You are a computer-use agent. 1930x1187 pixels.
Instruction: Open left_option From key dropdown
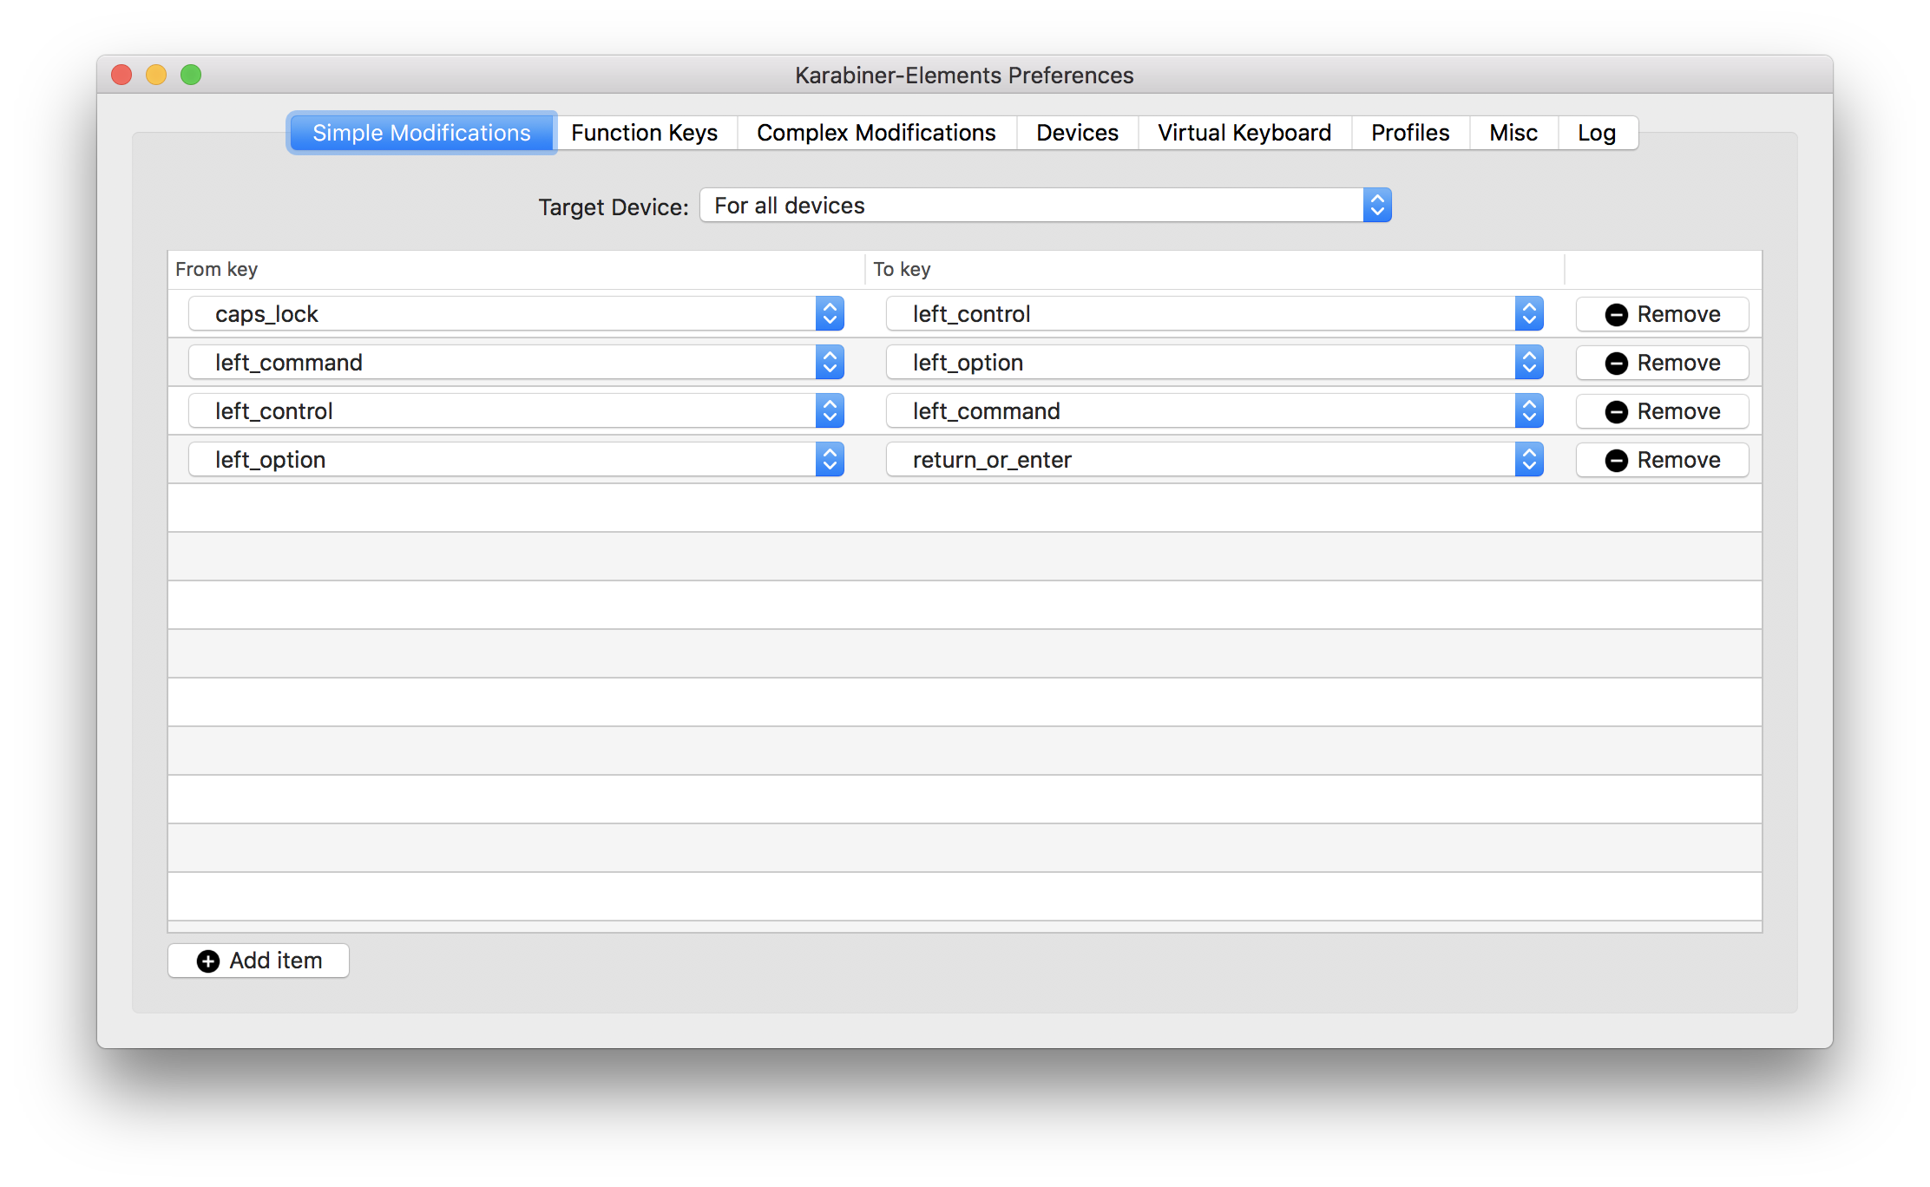(516, 460)
